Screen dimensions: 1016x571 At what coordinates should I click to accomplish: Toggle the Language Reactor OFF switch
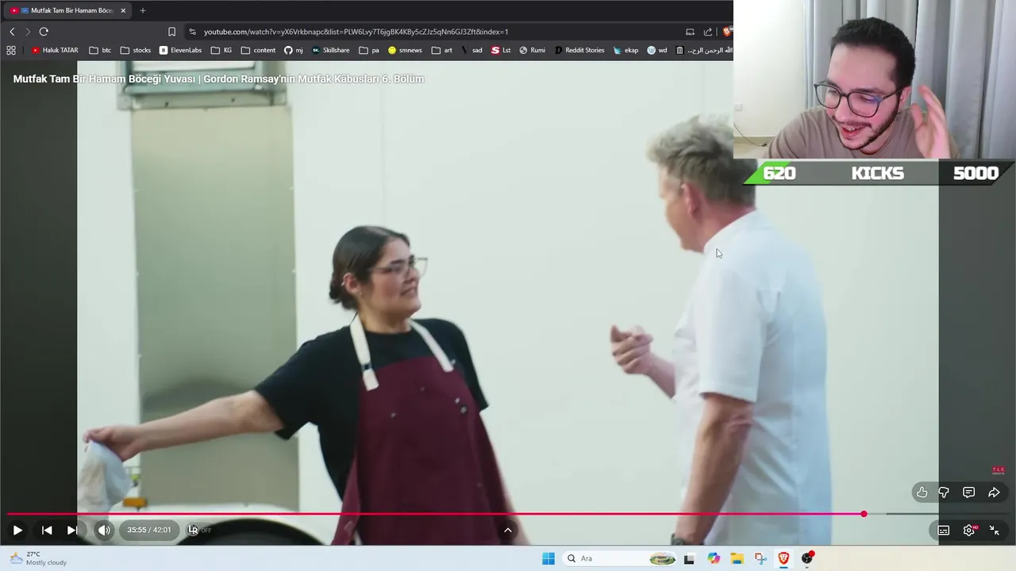198,530
